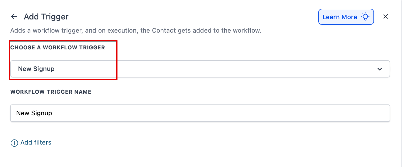This screenshot has height=167, width=404.
Task: Open the Learn More help button
Action: coord(346,17)
